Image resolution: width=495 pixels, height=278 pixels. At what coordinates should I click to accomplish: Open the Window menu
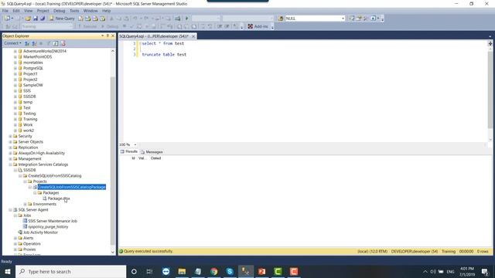pos(90,11)
